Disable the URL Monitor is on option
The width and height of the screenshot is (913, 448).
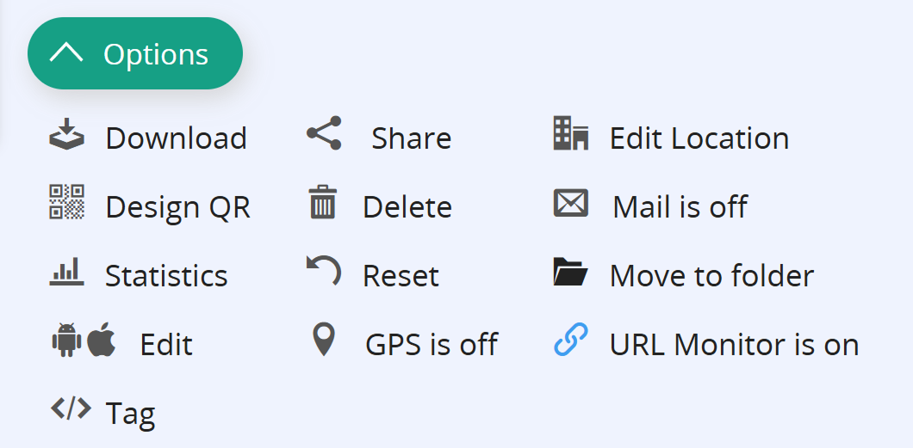click(x=734, y=345)
